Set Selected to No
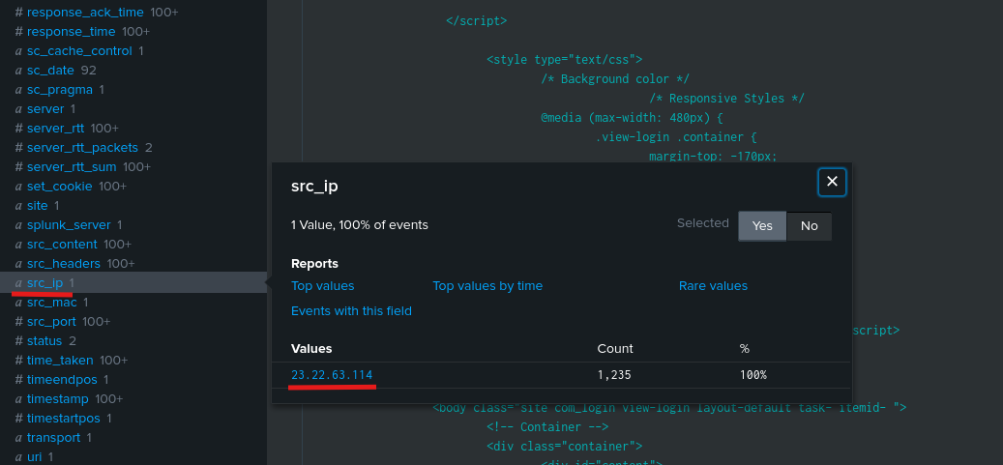 pyautogui.click(x=810, y=226)
